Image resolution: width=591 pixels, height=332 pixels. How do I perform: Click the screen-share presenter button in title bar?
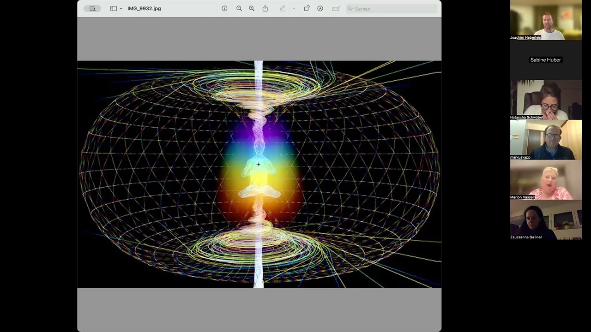tap(92, 8)
